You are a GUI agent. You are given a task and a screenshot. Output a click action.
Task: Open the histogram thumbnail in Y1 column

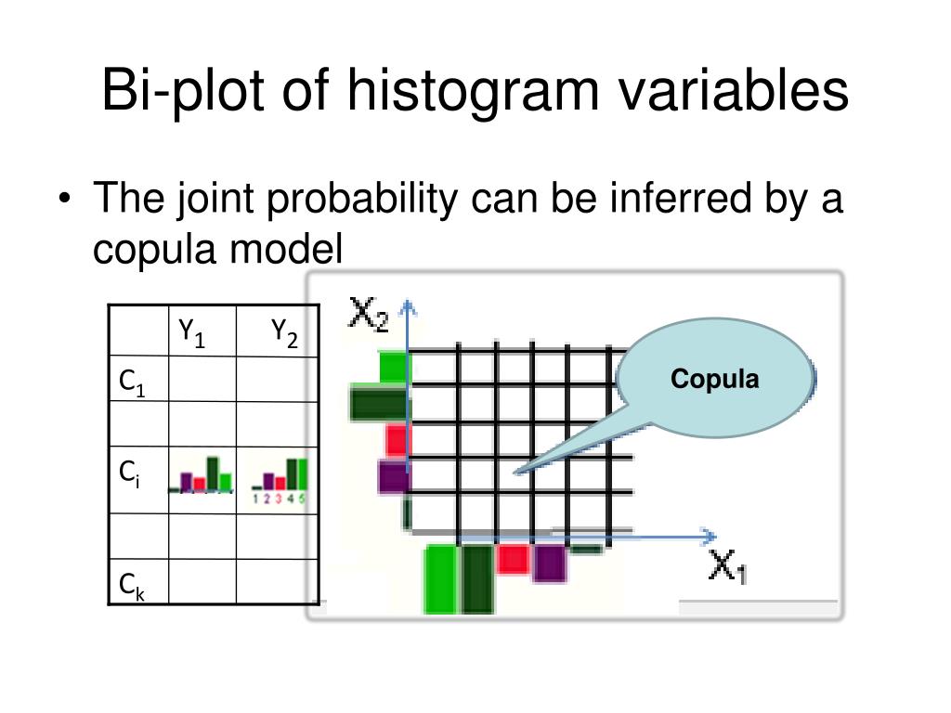click(x=200, y=475)
